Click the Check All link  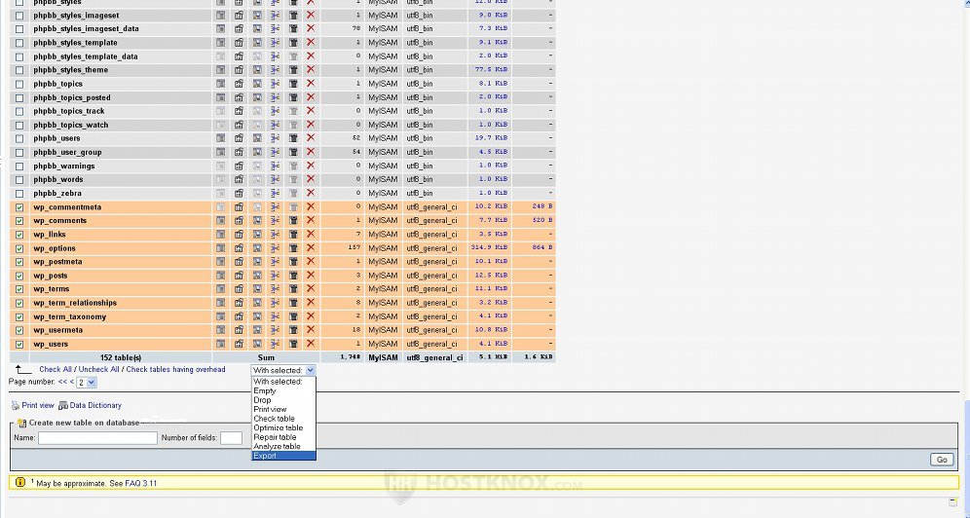56,369
